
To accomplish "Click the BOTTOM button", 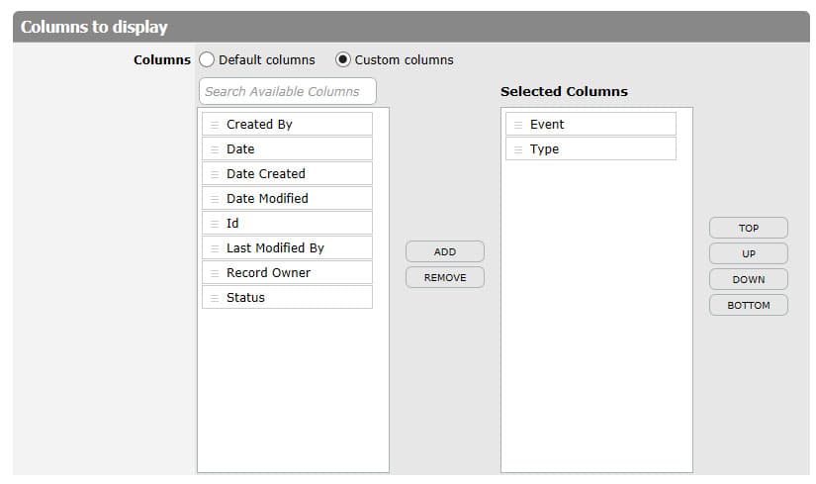I will click(x=749, y=305).
